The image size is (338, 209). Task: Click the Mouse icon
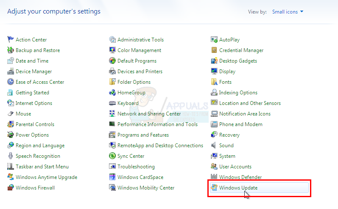tap(10, 113)
